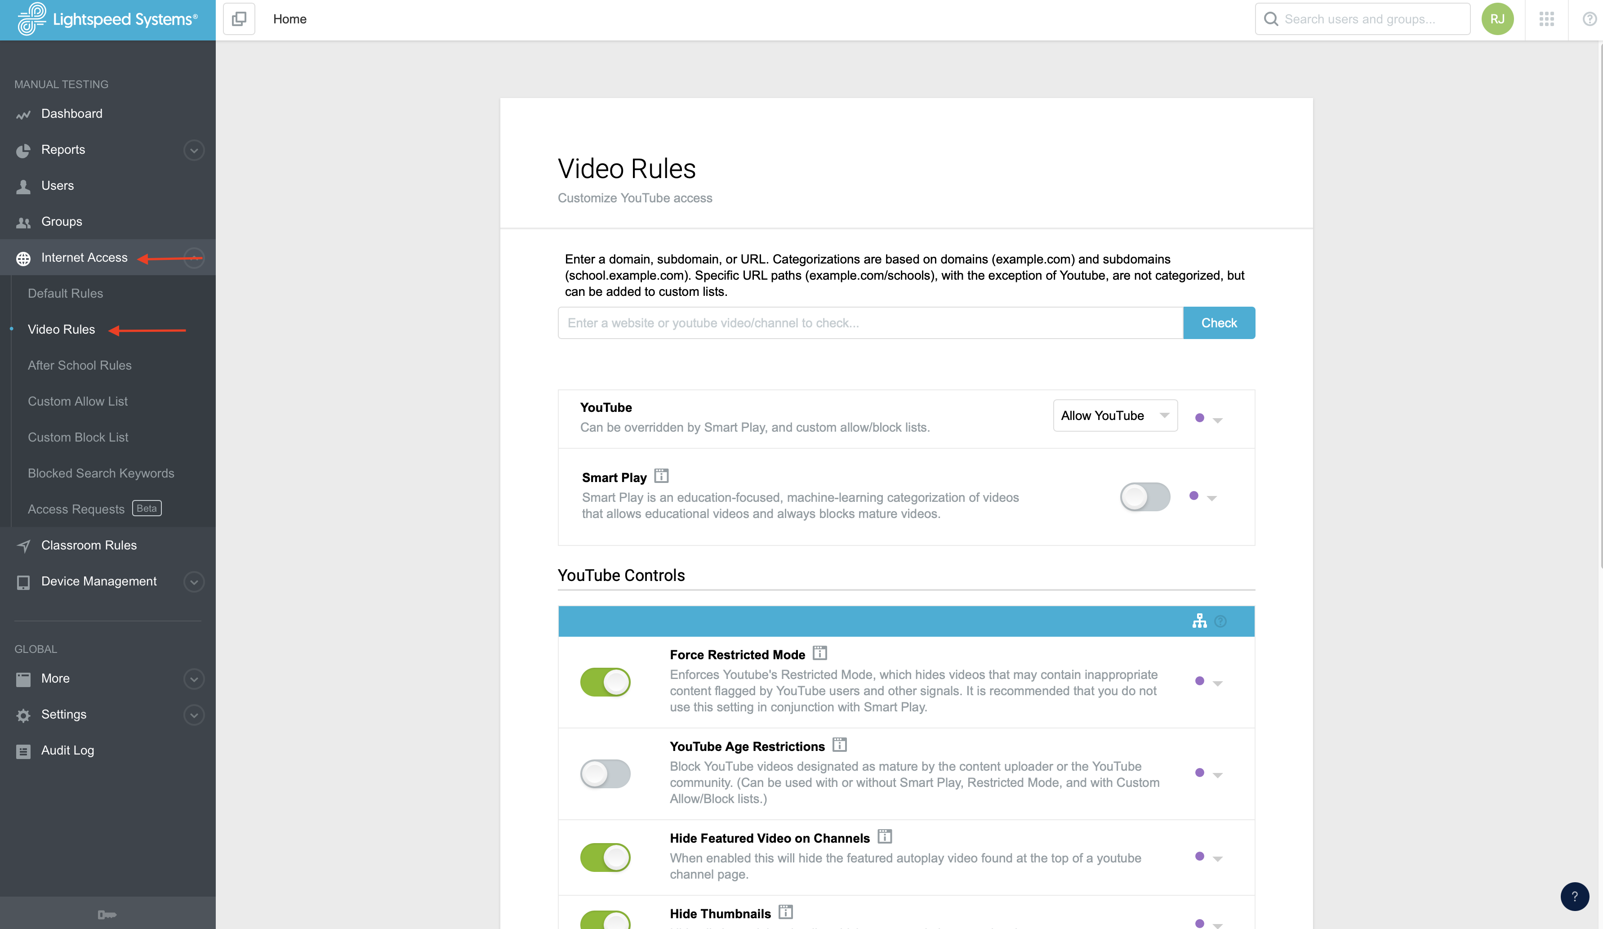Viewport: 1603px width, 929px height.
Task: Open Audit Log from sidebar
Action: (x=67, y=750)
